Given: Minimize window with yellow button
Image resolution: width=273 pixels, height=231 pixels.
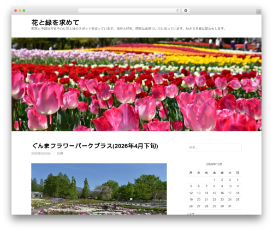Looking at the screenshot, I should (x=20, y=10).
